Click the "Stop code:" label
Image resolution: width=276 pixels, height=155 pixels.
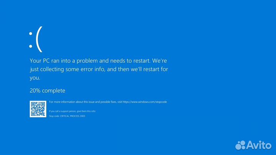click(x=54, y=116)
